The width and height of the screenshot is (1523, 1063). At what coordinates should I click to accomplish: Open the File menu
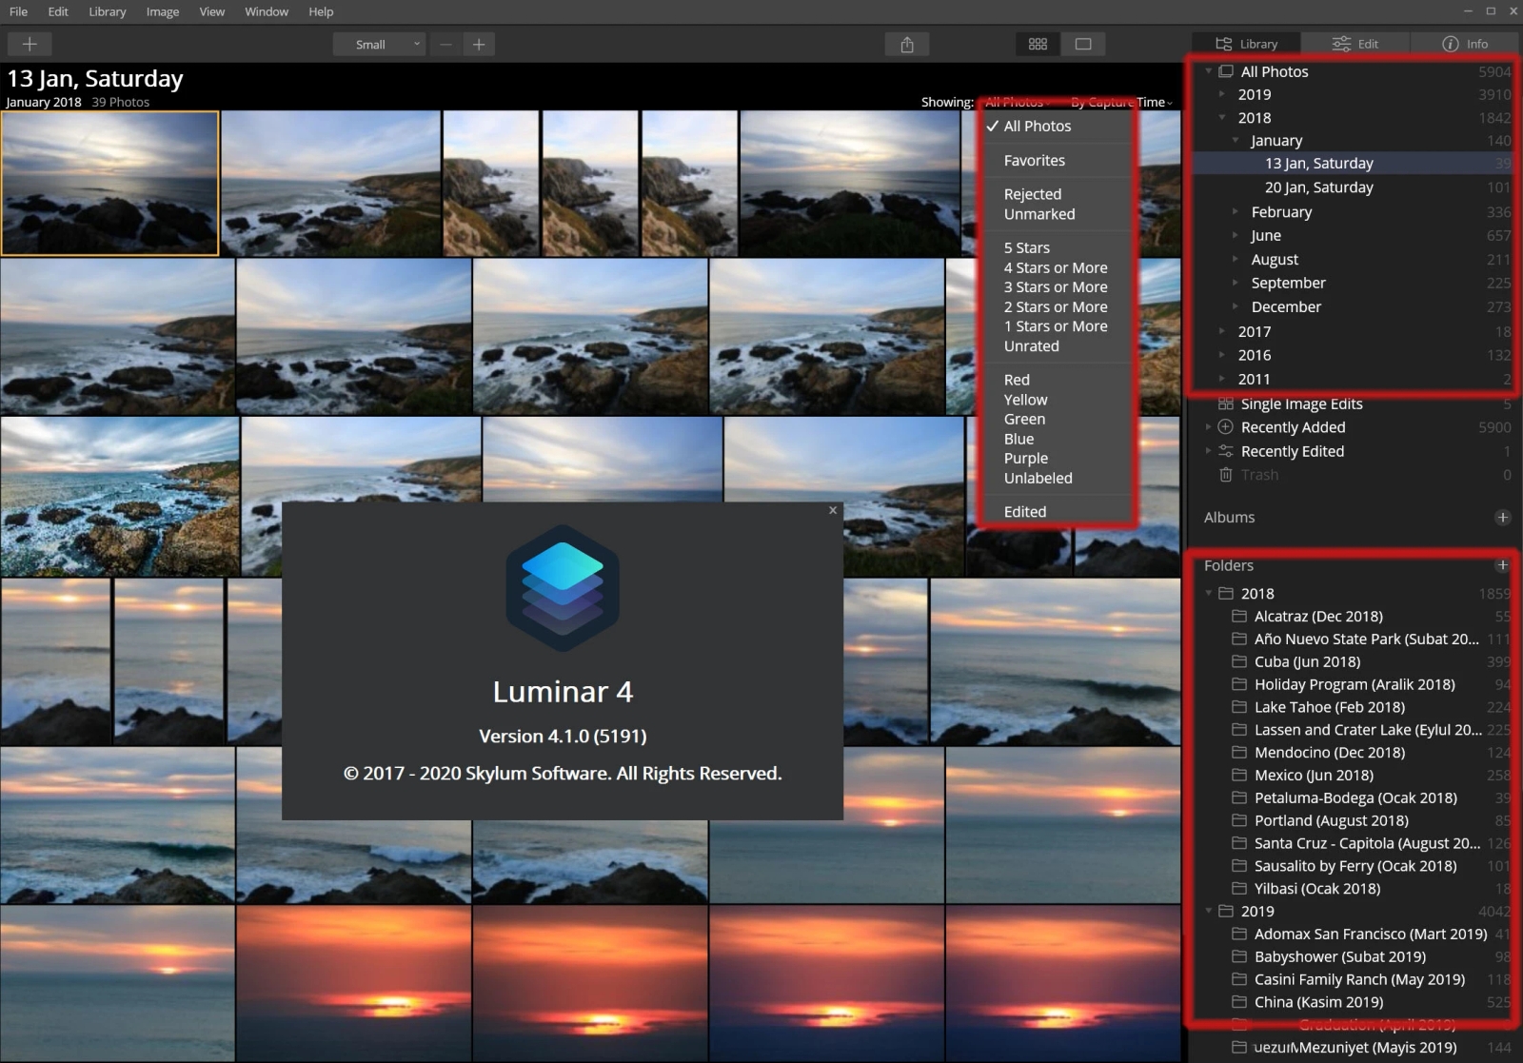click(18, 11)
